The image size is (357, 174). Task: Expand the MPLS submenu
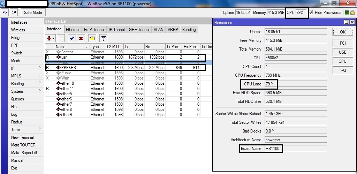tap(40, 75)
